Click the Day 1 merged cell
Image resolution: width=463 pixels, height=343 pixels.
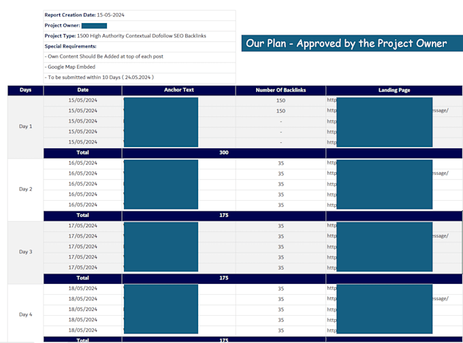coord(25,127)
